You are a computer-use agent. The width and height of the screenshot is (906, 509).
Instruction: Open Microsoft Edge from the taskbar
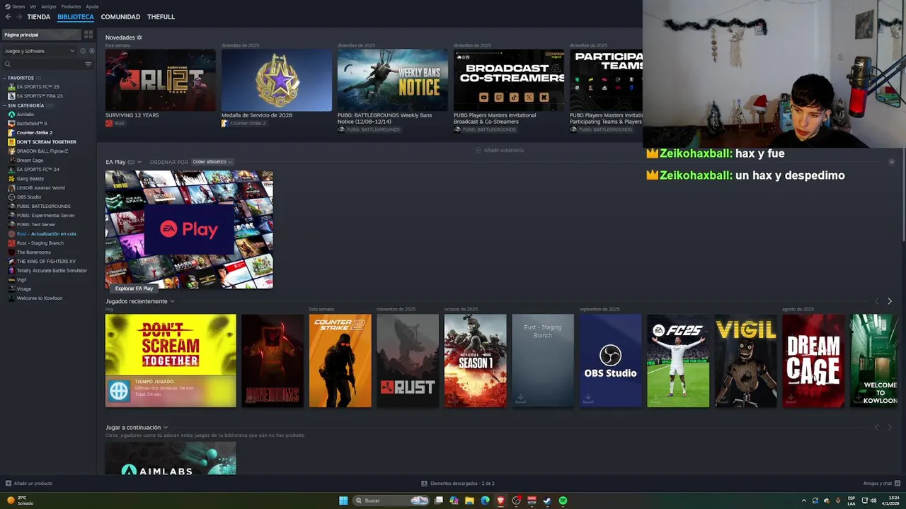pos(485,501)
